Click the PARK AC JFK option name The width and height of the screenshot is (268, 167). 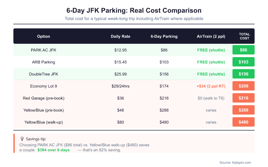[44, 50]
